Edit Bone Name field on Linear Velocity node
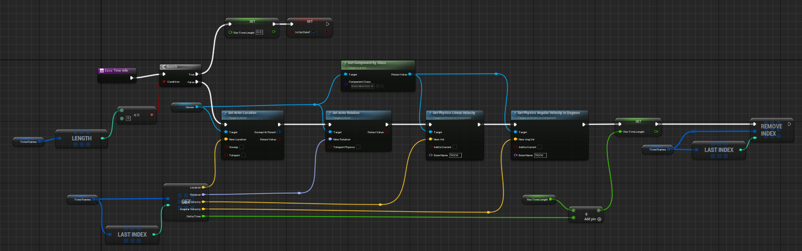 [455, 155]
